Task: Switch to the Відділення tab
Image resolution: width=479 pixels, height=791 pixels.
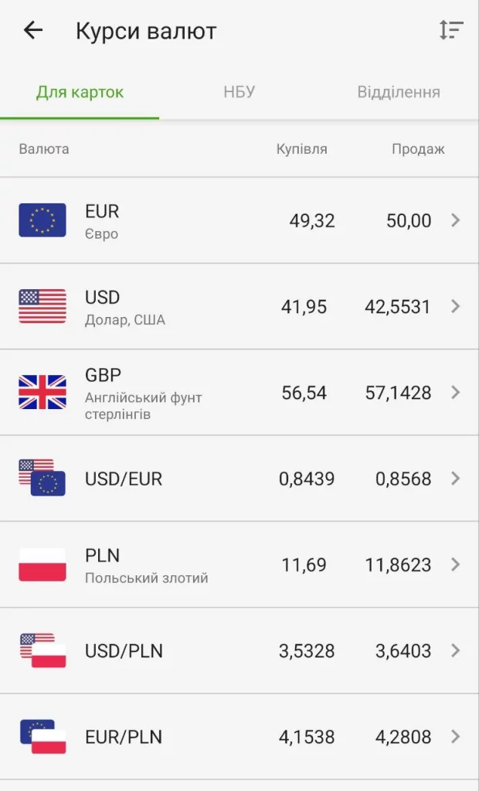Action: coord(399,93)
